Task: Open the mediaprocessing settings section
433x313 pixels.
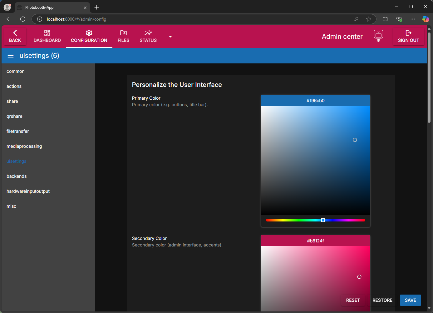Action: coord(48,146)
